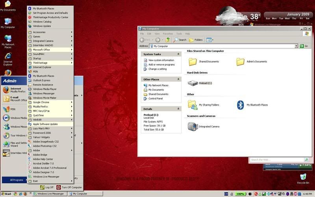The image size is (315, 197).
Task: Open Windows Update from programs menu
Action: tap(50, 26)
